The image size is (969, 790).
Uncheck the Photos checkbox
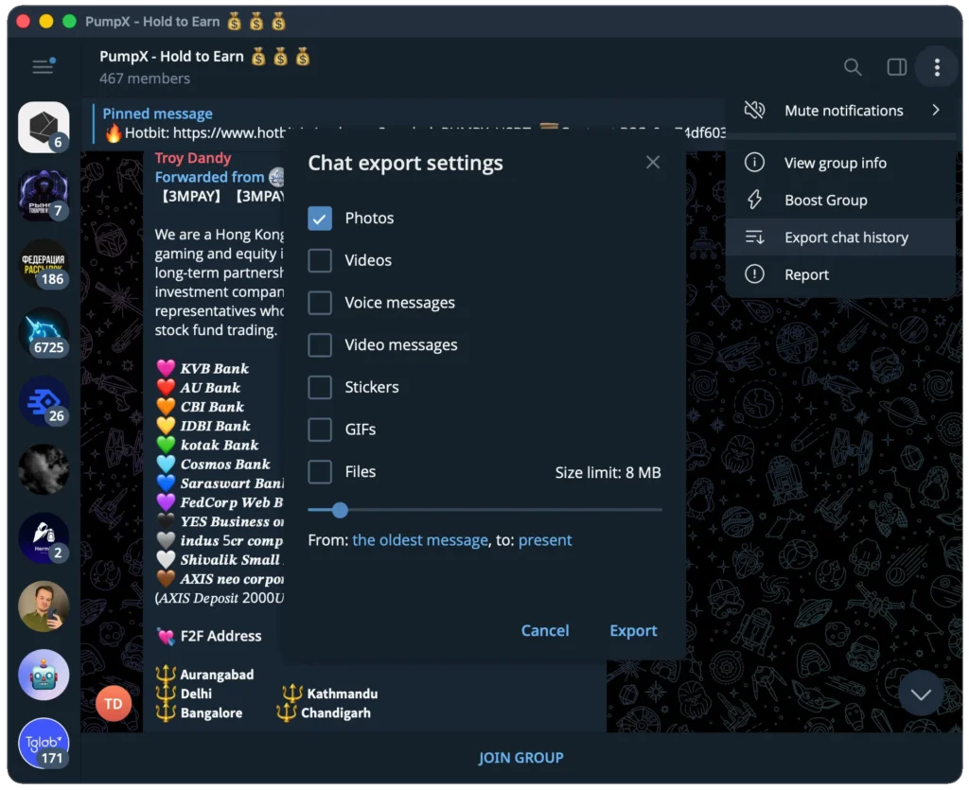[320, 218]
